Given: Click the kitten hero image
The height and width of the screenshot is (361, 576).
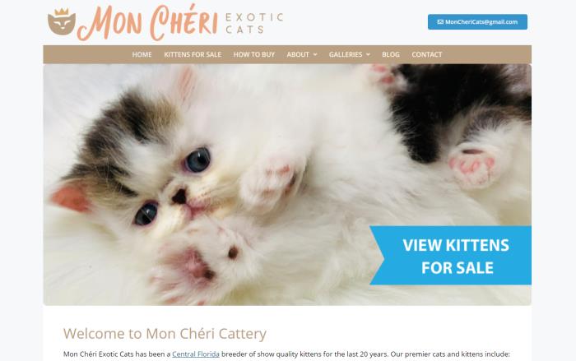Looking at the screenshot, I should coord(287,185).
